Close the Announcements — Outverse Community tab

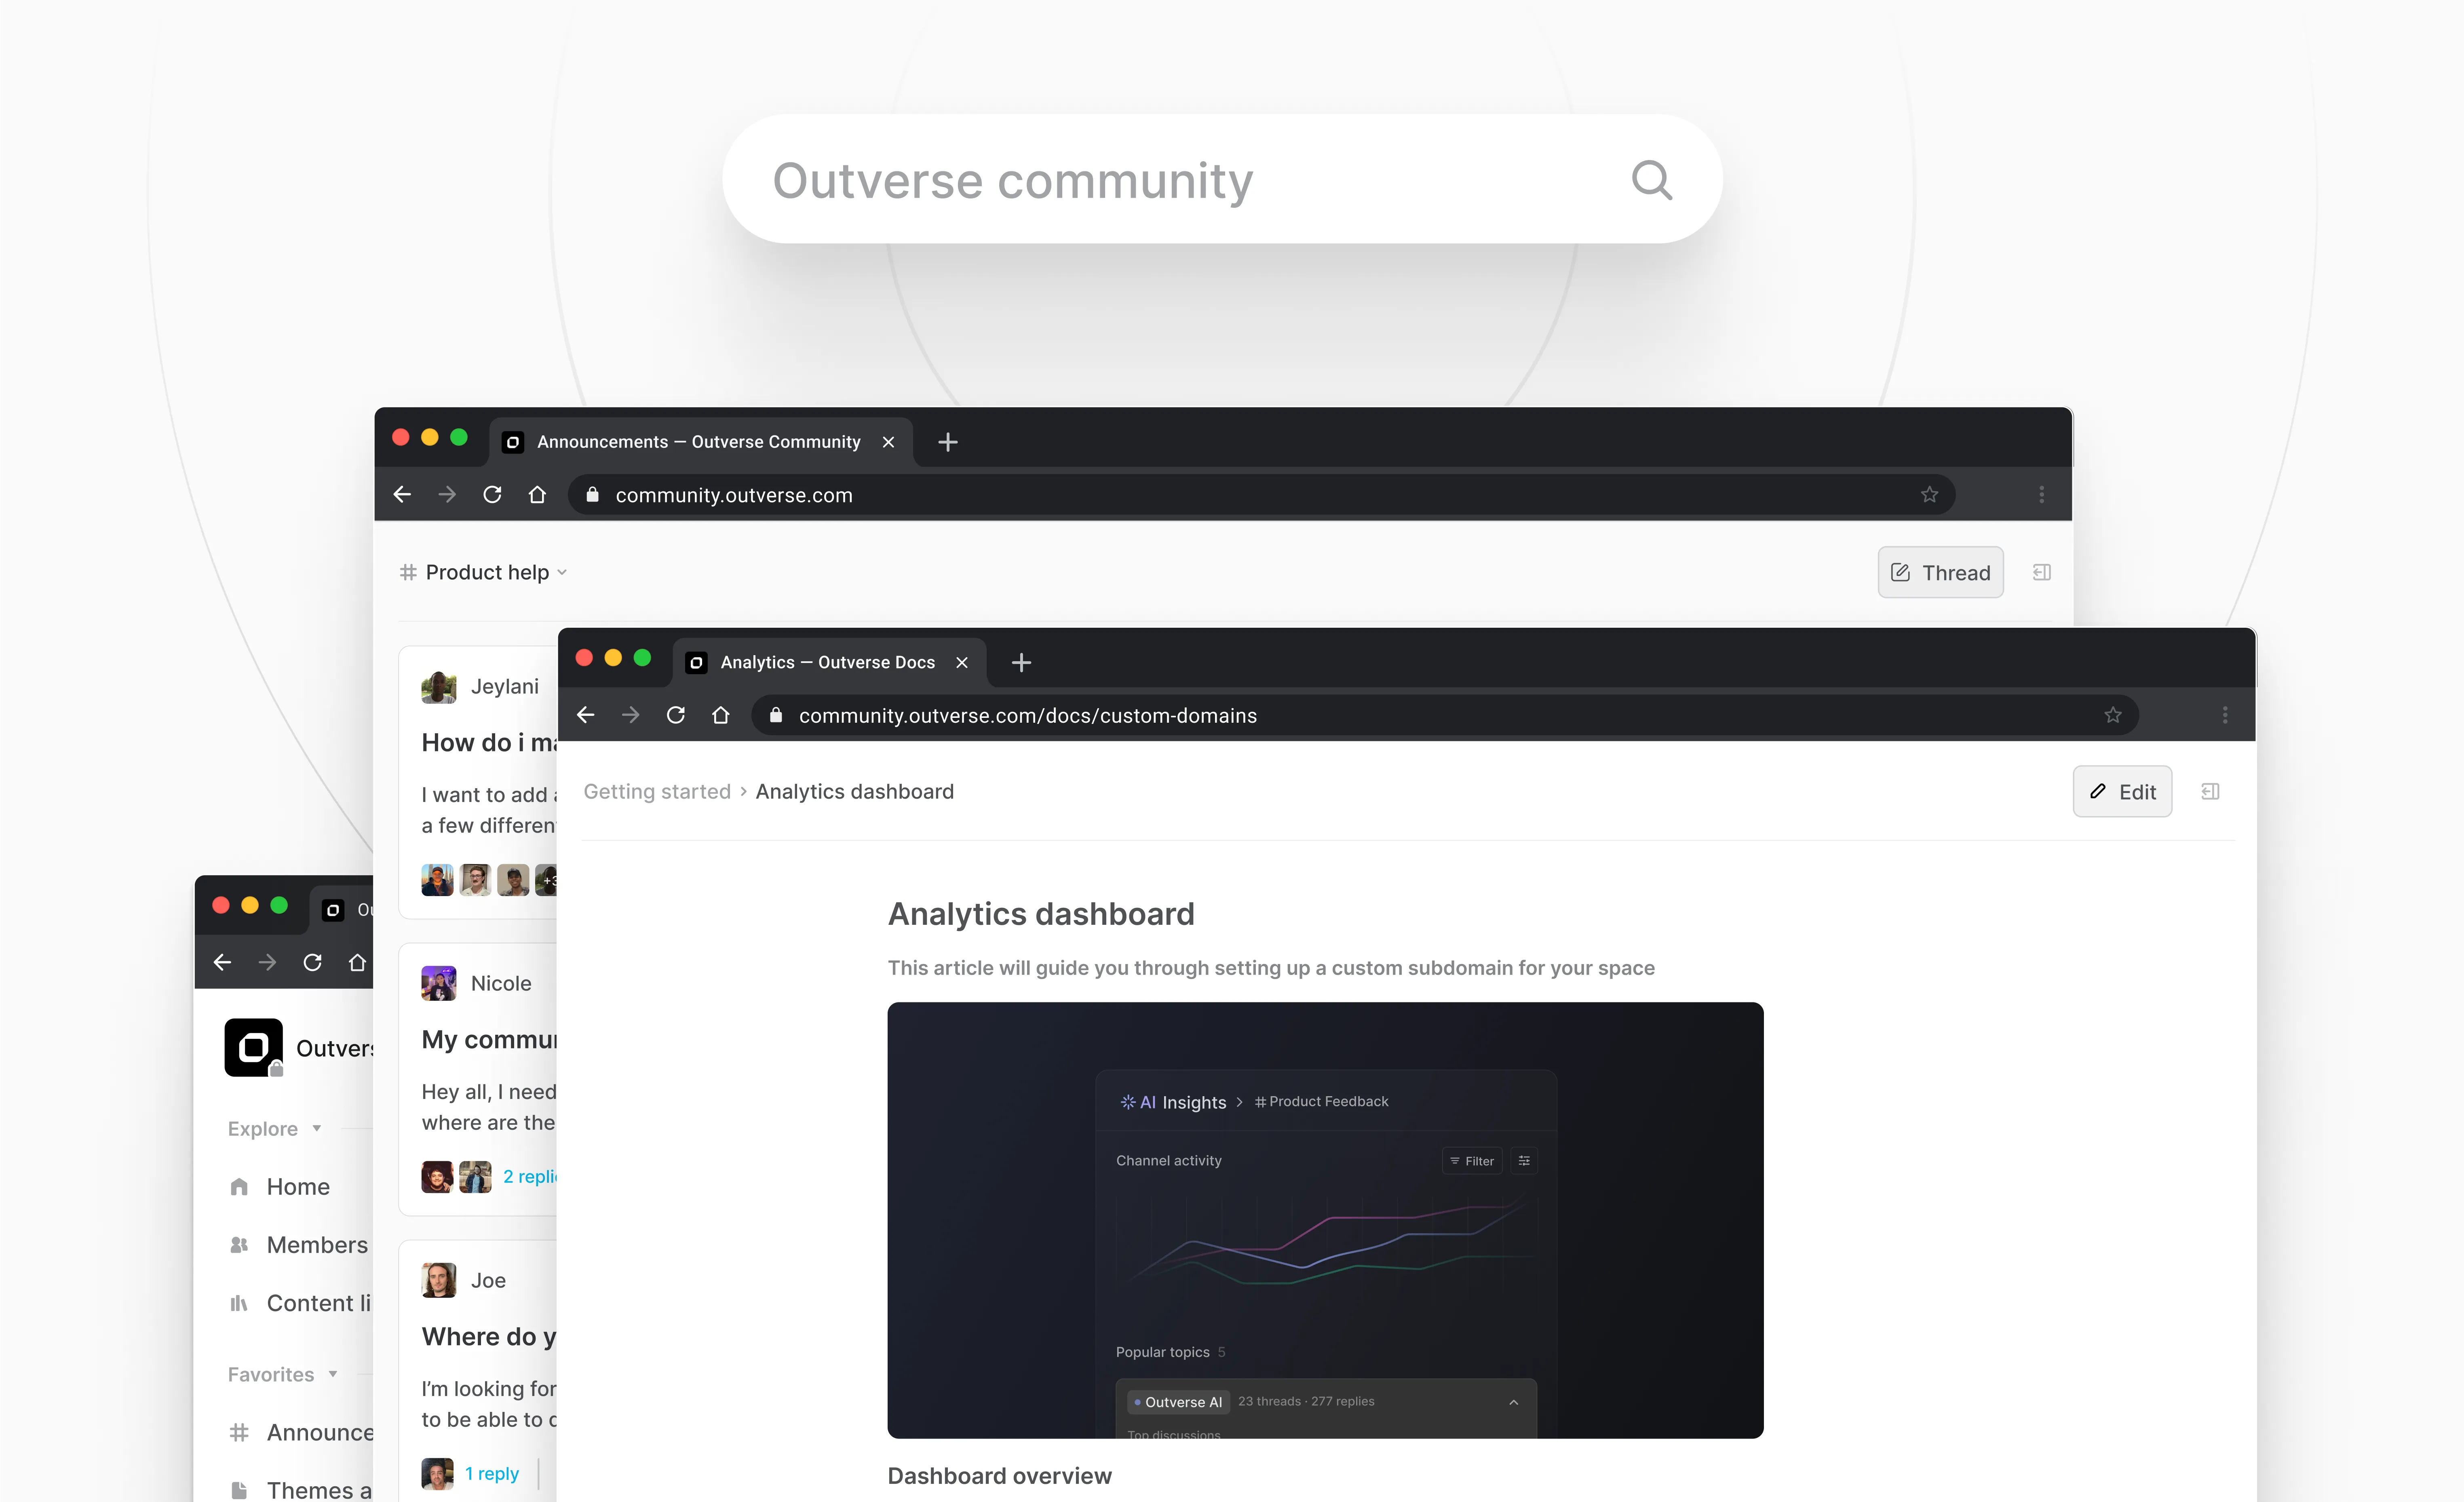(888, 442)
